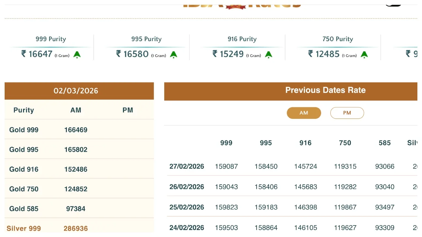Click the 27/02/2026 date row
422x237 pixels.
[x=187, y=167]
